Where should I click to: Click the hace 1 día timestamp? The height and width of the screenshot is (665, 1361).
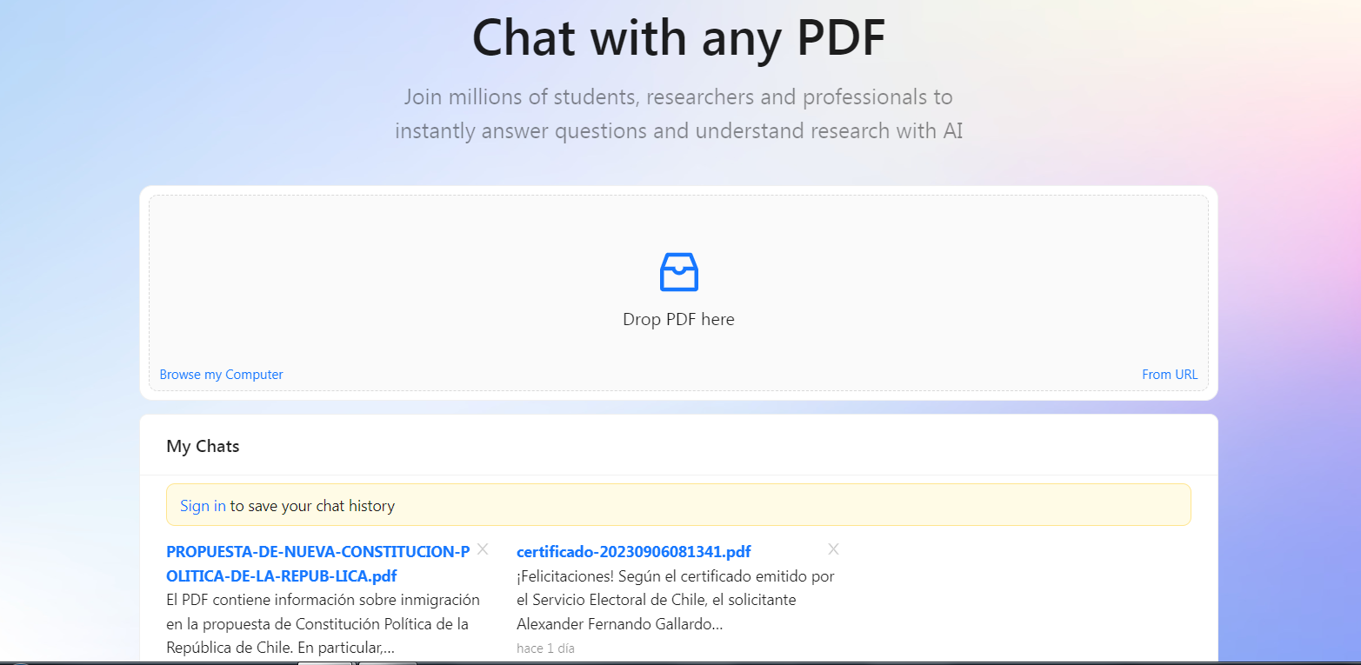point(545,648)
